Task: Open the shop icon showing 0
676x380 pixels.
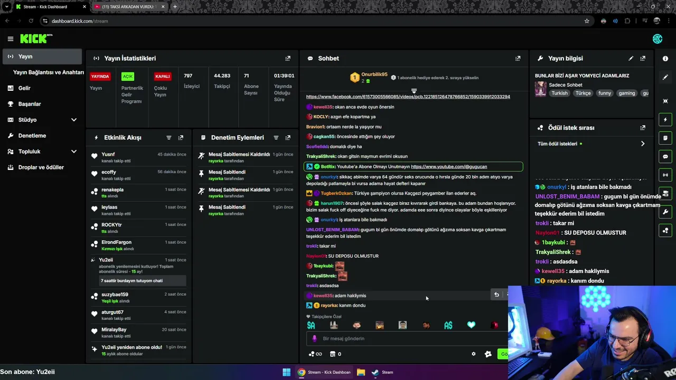Action: (x=335, y=354)
